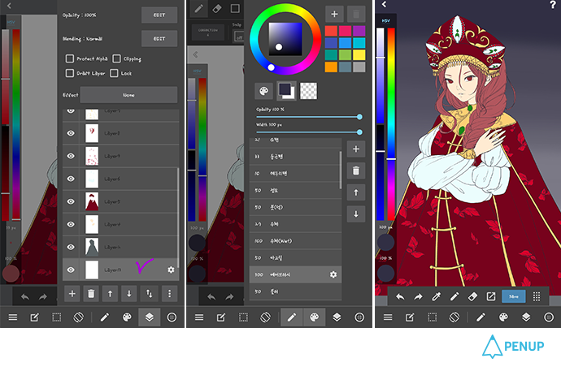Select the 아크릴 brush in the list
The width and height of the screenshot is (561, 367).
(295, 257)
